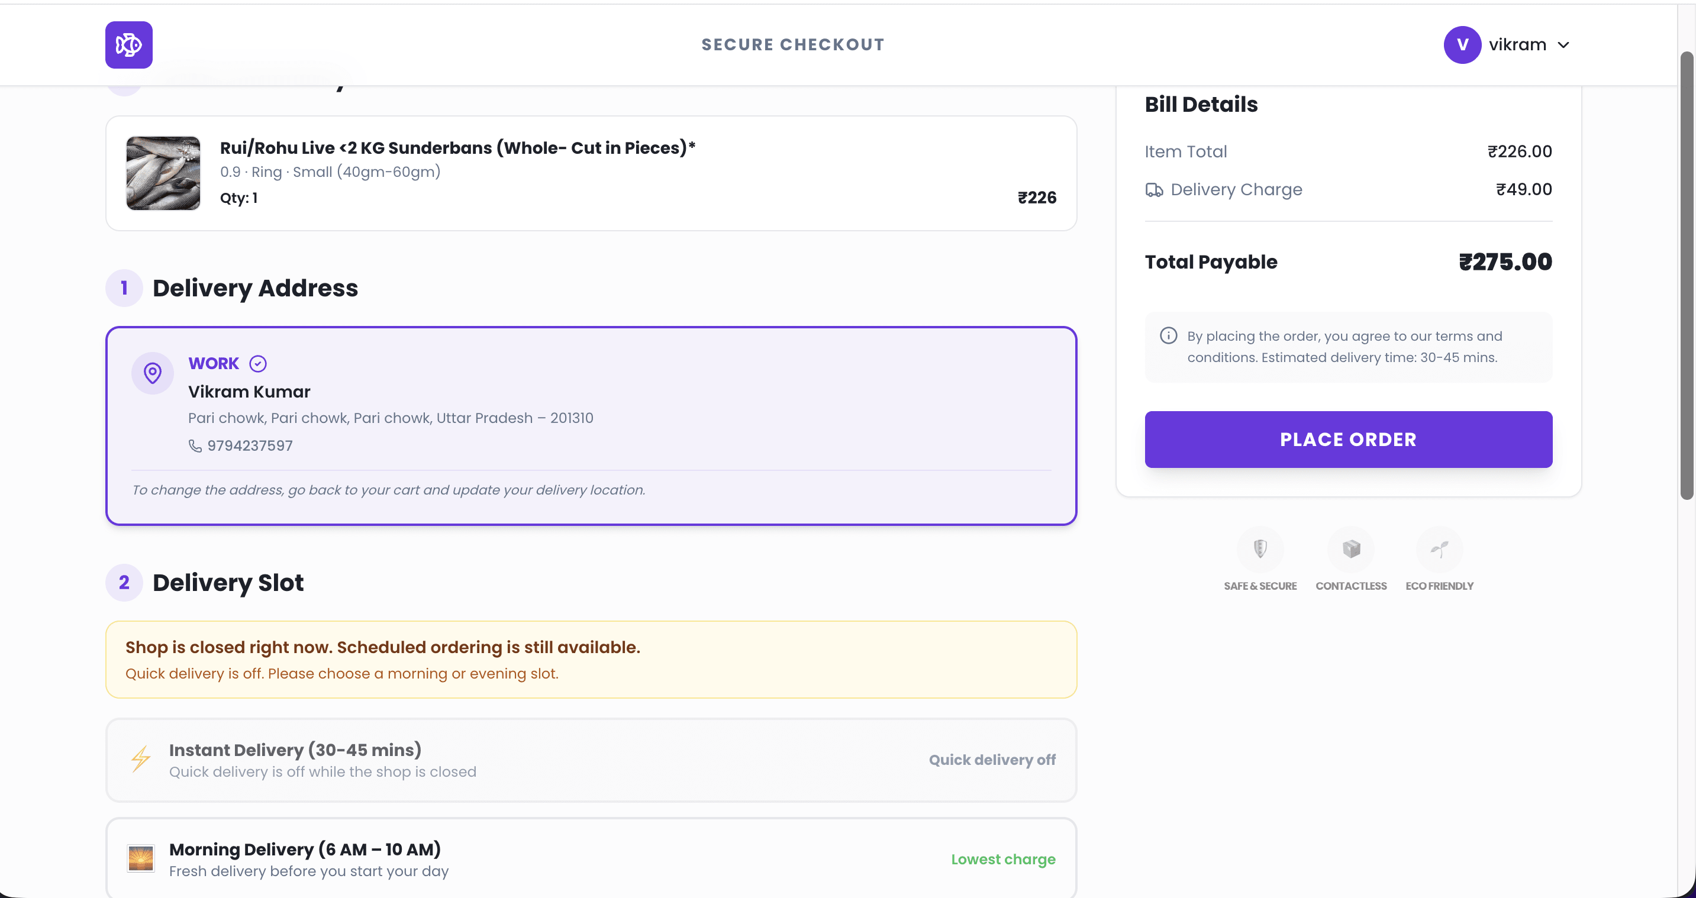Expand the vikram account dropdown chevron

point(1563,45)
